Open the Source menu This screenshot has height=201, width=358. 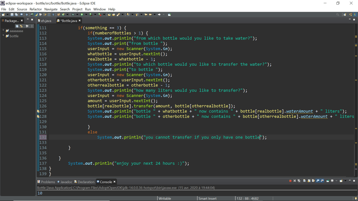(22, 9)
